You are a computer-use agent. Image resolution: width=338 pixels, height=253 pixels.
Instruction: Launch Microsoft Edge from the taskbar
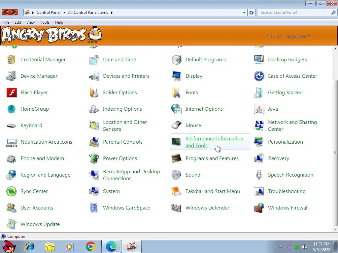point(111,246)
